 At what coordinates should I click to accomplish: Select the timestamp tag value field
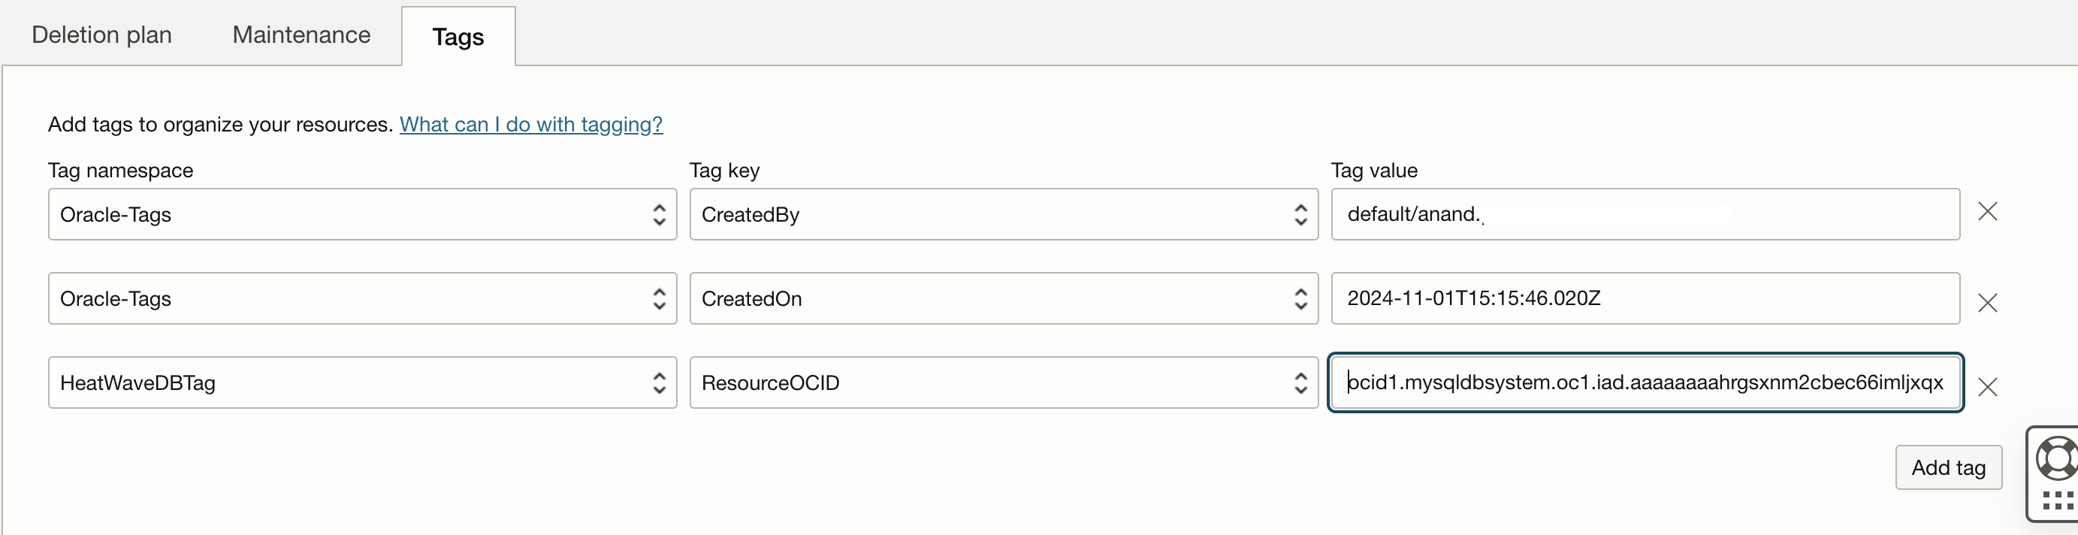click(1644, 298)
